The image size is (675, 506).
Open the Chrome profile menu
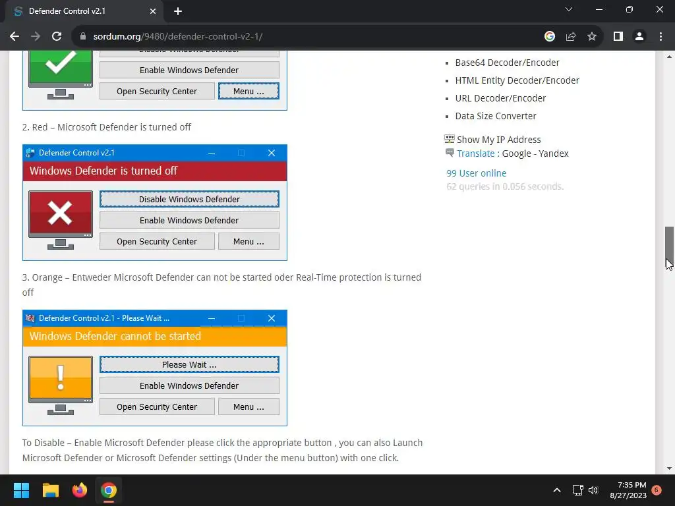(639, 37)
